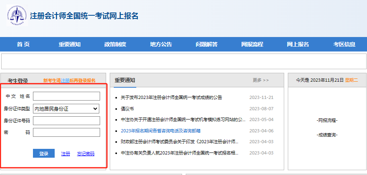Open the 倡议书 notice link
The width and height of the screenshot is (367, 175).
point(127,109)
